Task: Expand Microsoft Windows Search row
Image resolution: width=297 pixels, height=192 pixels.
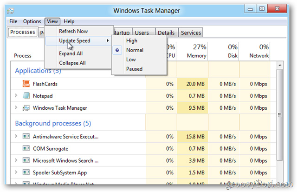Action: (x=16, y=160)
